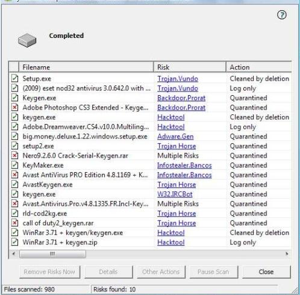The image size is (300, 295).
Task: Click the Other Actions button
Action: (161, 272)
